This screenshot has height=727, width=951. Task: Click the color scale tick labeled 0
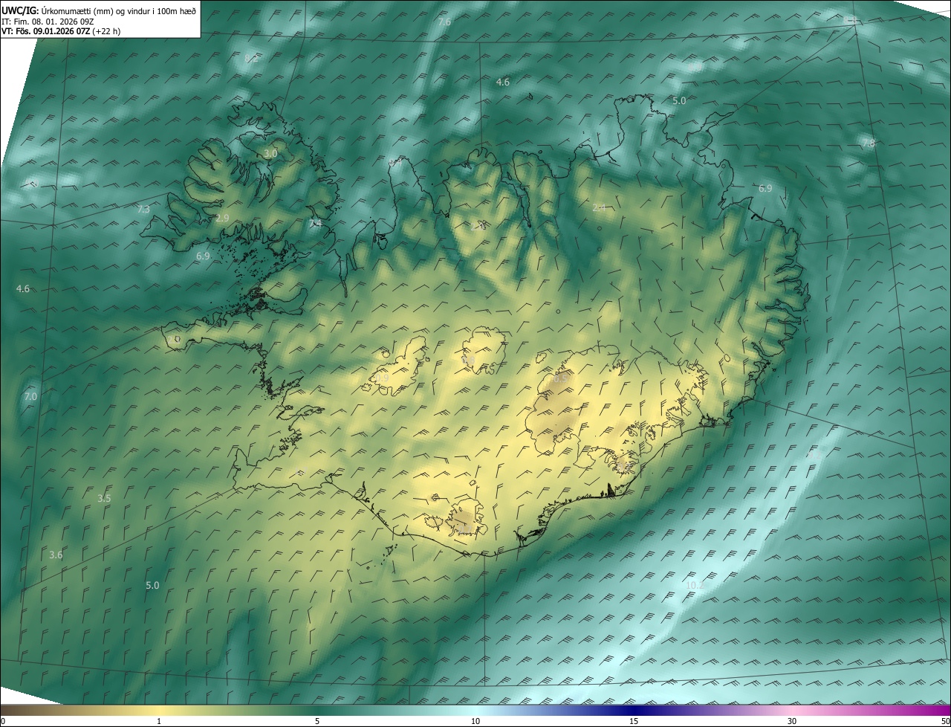(3, 721)
